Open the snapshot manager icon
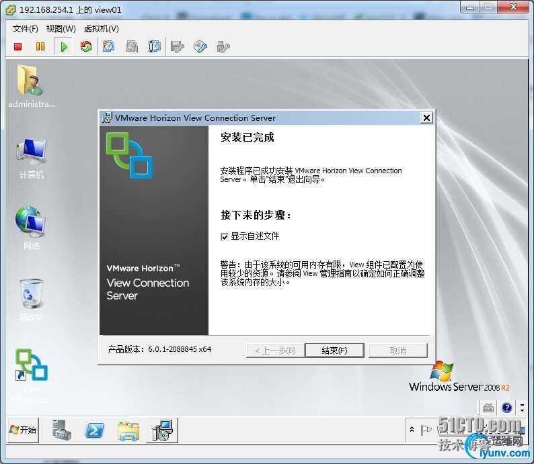The height and width of the screenshot is (464, 534). tap(154, 46)
